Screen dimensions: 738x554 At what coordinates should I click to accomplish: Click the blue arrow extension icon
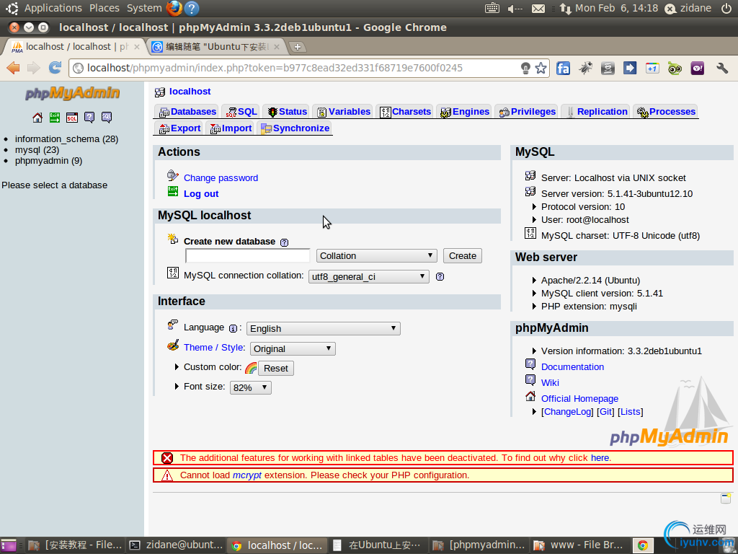pyautogui.click(x=630, y=69)
